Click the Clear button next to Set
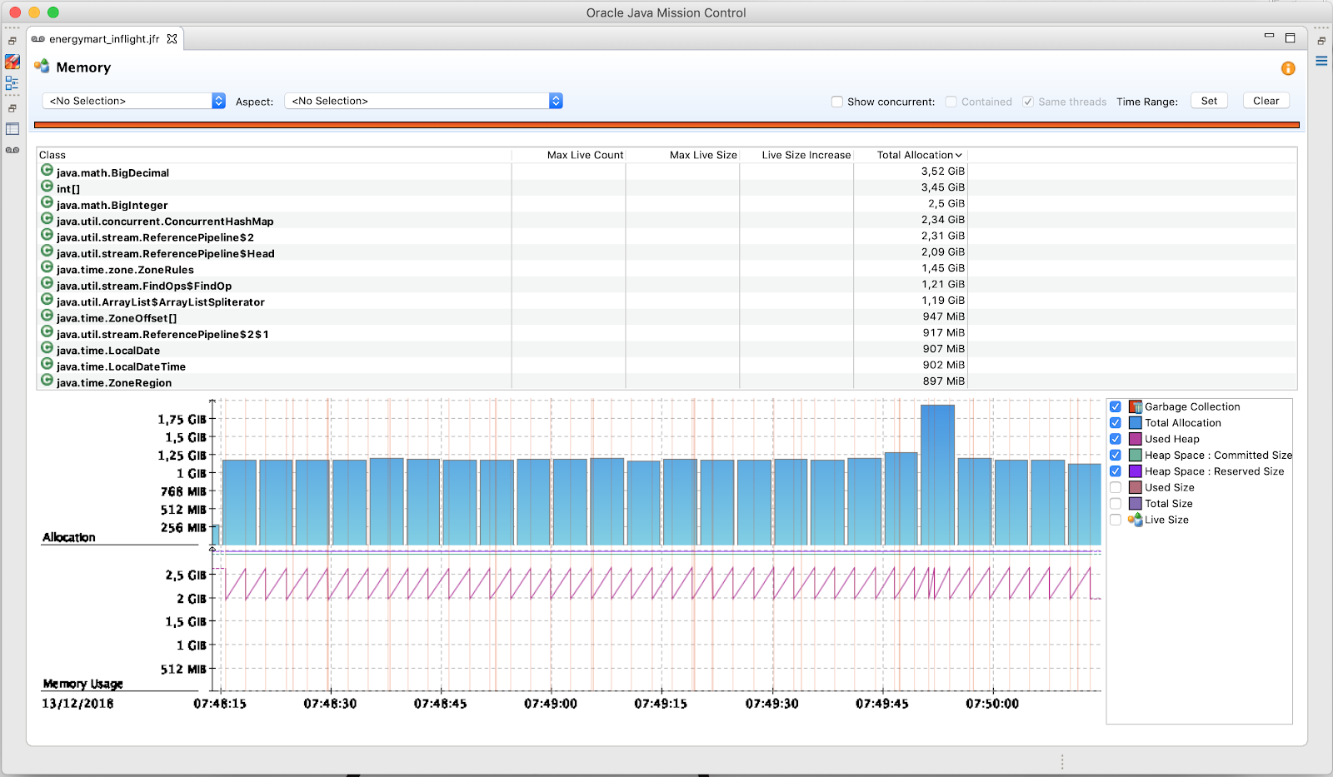1333x777 pixels. coord(1266,100)
